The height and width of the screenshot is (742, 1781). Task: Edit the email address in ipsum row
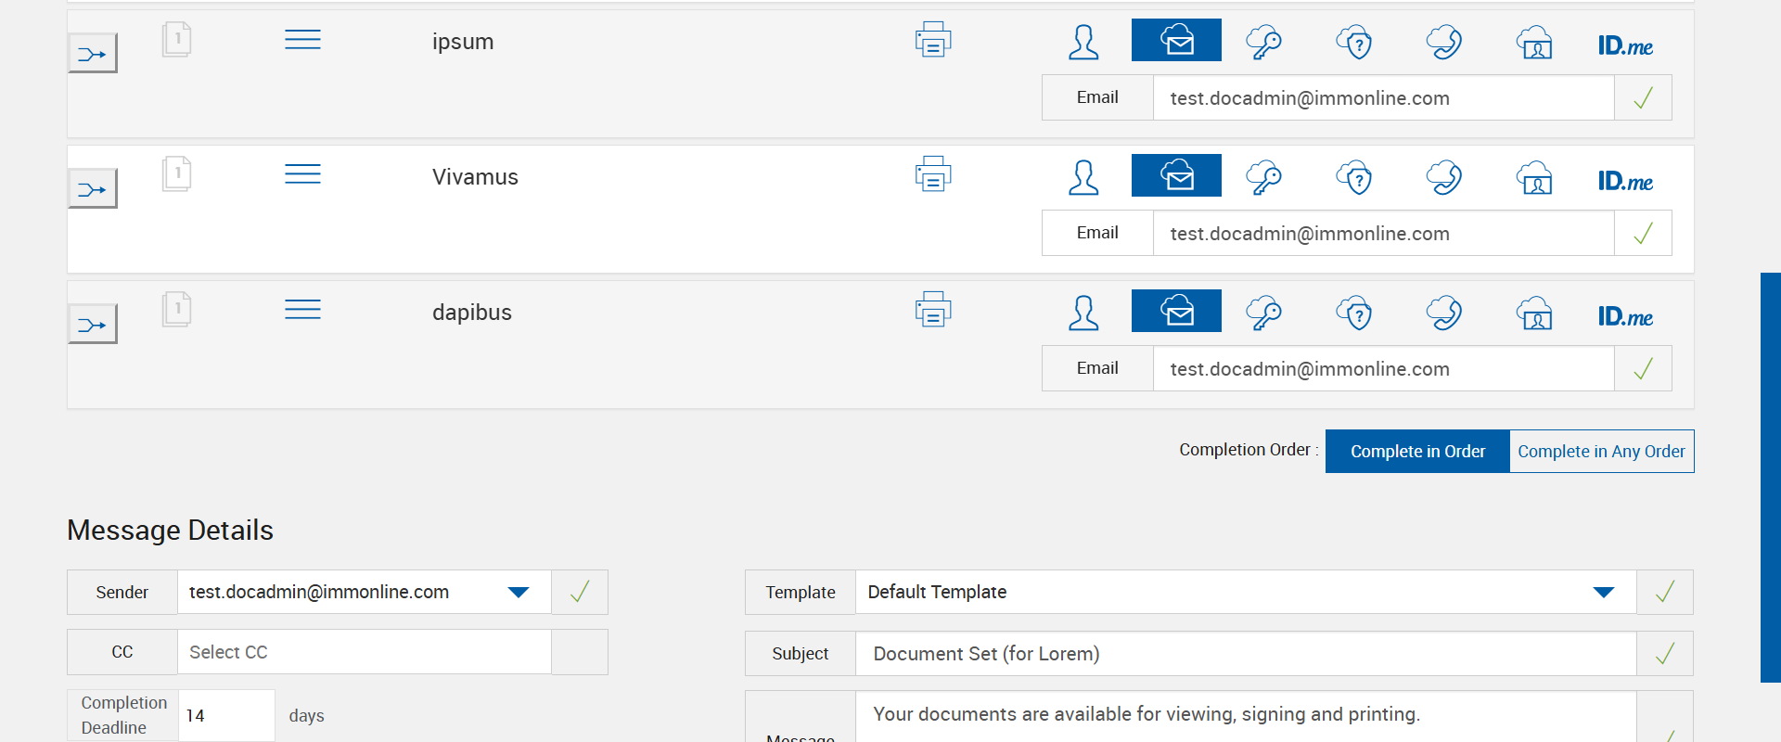(x=1382, y=98)
